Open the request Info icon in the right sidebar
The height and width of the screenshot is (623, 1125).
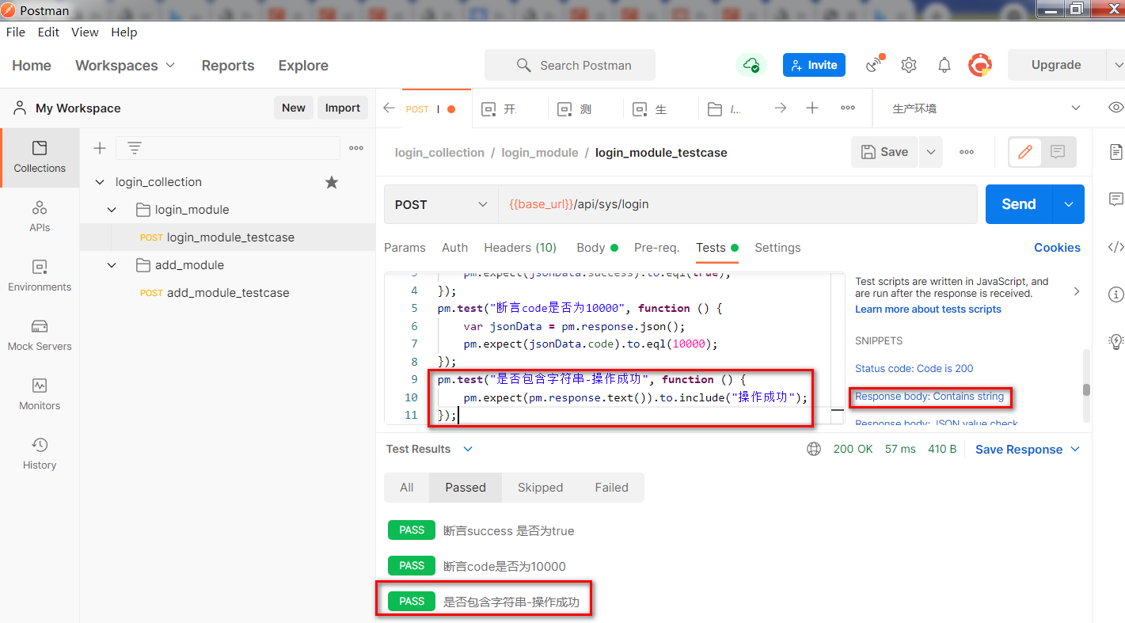[x=1116, y=294]
